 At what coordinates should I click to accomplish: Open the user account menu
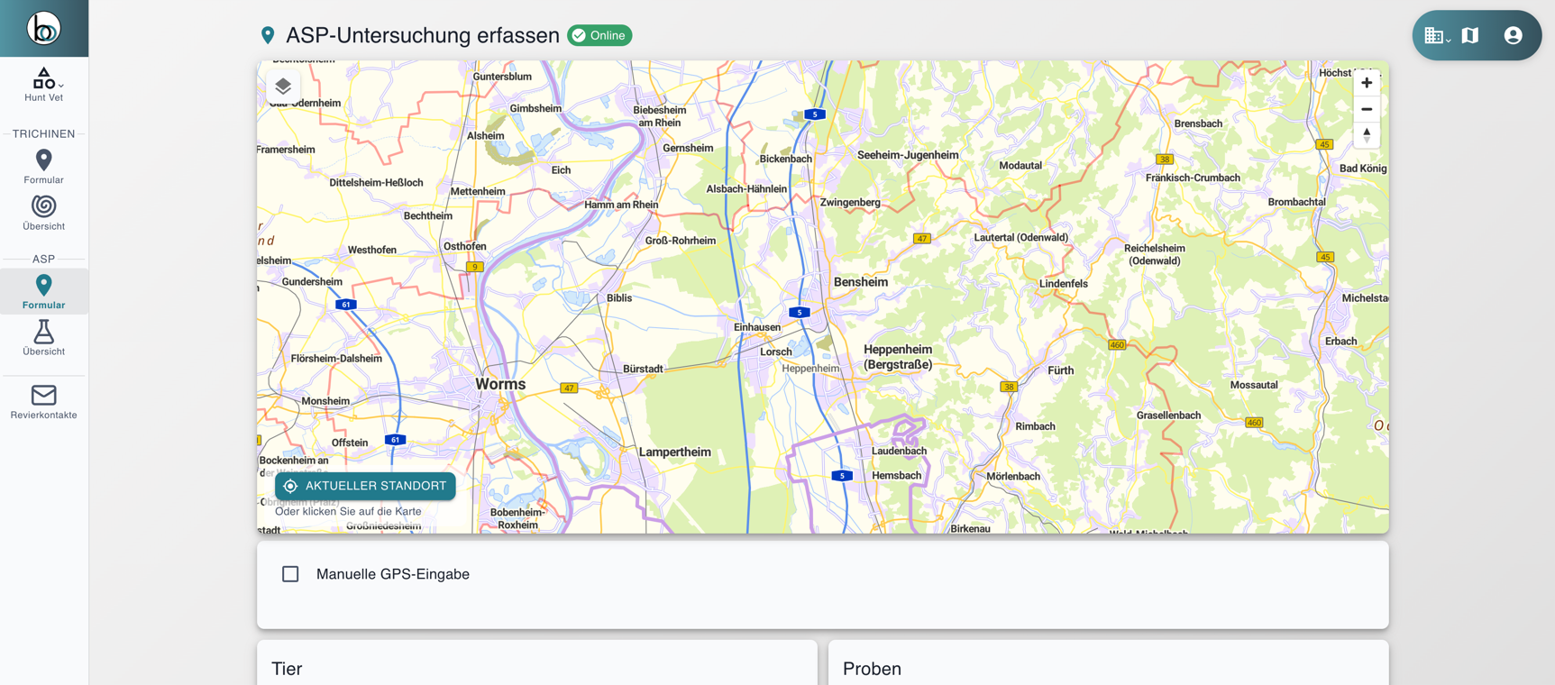(x=1513, y=35)
